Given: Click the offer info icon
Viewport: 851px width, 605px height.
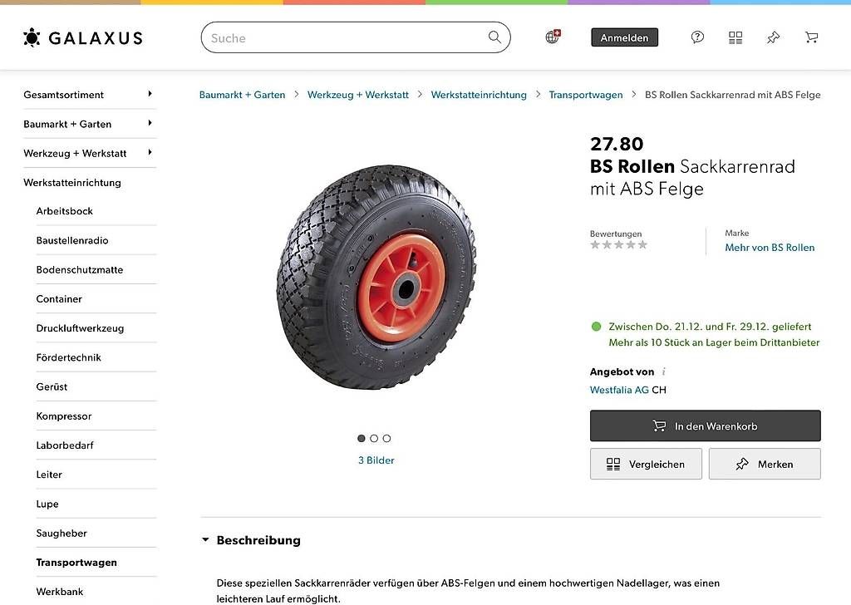Looking at the screenshot, I should coord(664,371).
